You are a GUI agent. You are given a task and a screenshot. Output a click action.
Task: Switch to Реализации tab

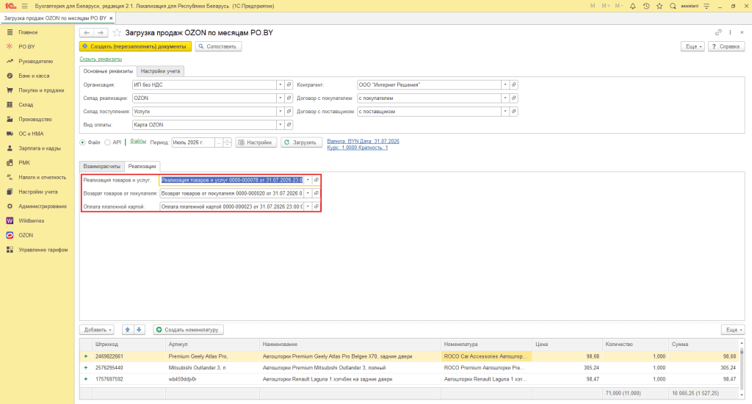coord(142,166)
